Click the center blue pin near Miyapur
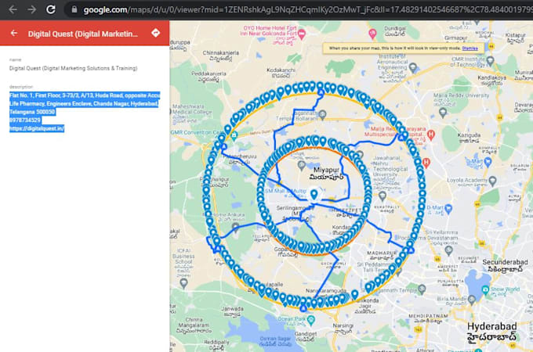 pyautogui.click(x=314, y=194)
